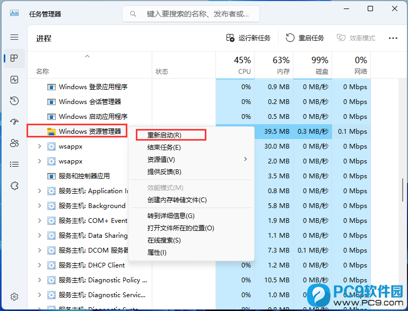
Task: Expand 服务主机: COM+ Event row
Action: coord(39,220)
